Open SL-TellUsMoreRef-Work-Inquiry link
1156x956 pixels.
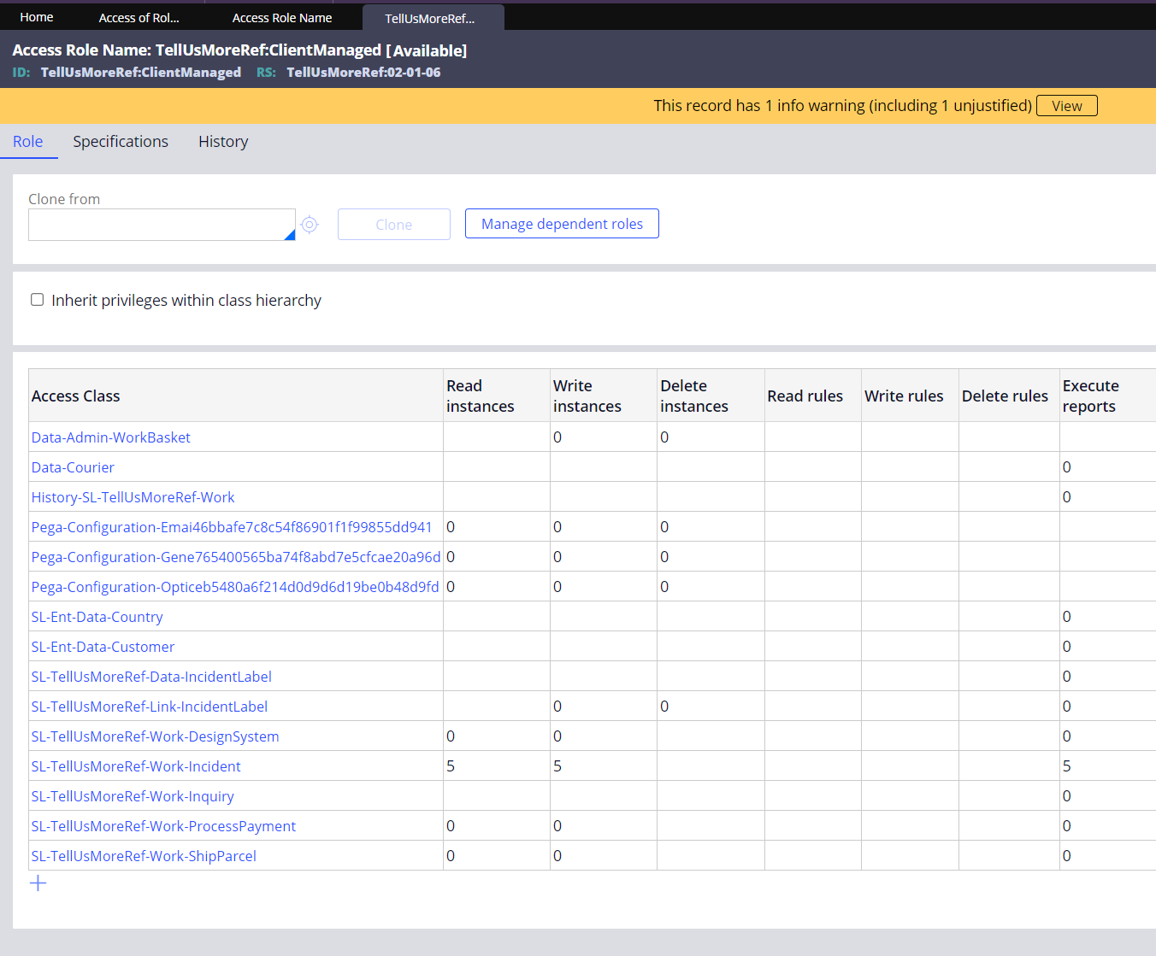tap(133, 796)
